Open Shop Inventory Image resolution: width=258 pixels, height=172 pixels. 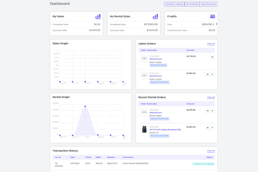208,4
